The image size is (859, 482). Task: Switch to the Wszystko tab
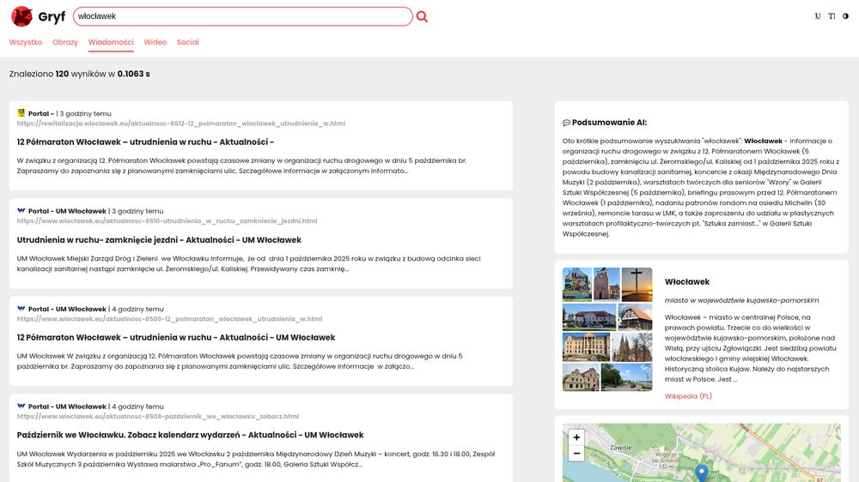coord(26,42)
